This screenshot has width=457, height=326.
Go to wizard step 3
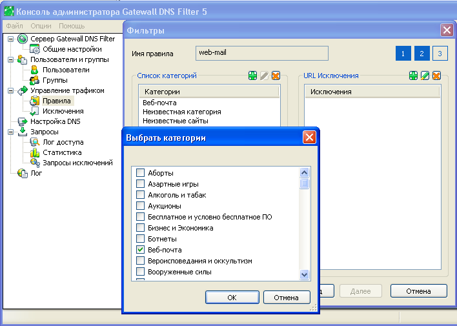tap(440, 54)
